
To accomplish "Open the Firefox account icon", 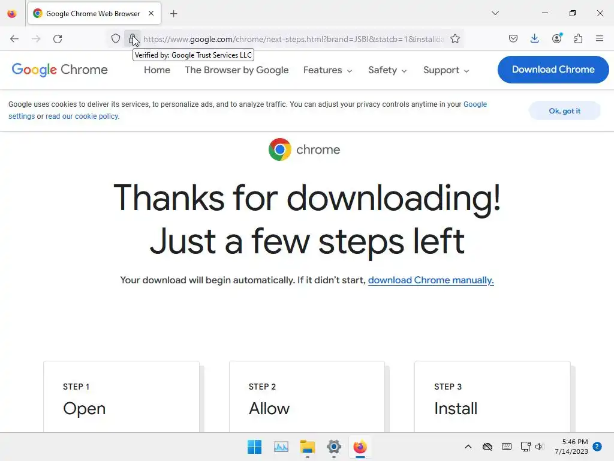I will 556,38.
